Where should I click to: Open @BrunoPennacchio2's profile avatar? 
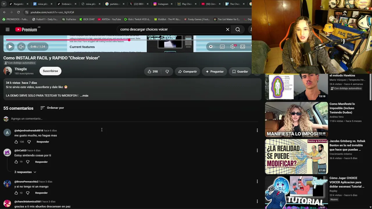tap(7, 183)
